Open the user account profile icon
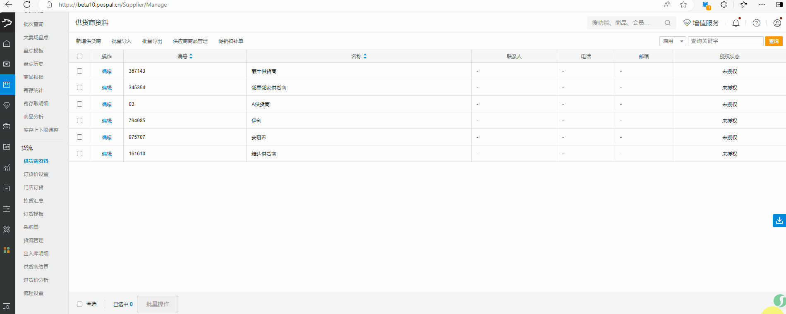The width and height of the screenshot is (786, 314). point(777,23)
